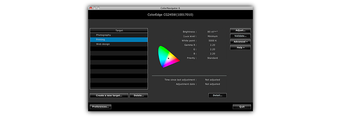Click Create a new target button
341x118 pixels.
109,96
